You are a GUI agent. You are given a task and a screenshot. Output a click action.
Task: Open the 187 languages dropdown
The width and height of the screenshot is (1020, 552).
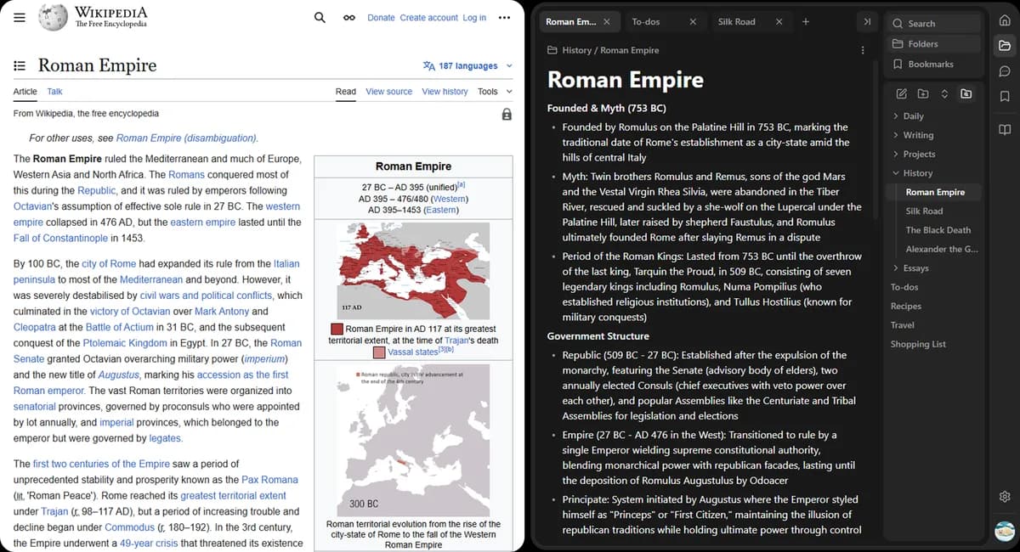467,65
